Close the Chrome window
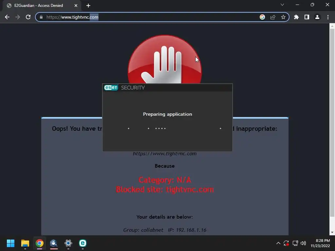Image resolution: width=335 pixels, height=251 pixels. 327,5
